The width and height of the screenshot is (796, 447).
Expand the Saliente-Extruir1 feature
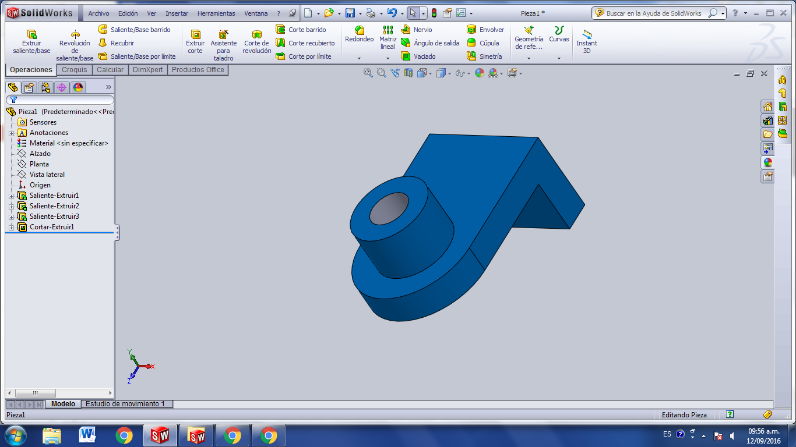(10, 195)
